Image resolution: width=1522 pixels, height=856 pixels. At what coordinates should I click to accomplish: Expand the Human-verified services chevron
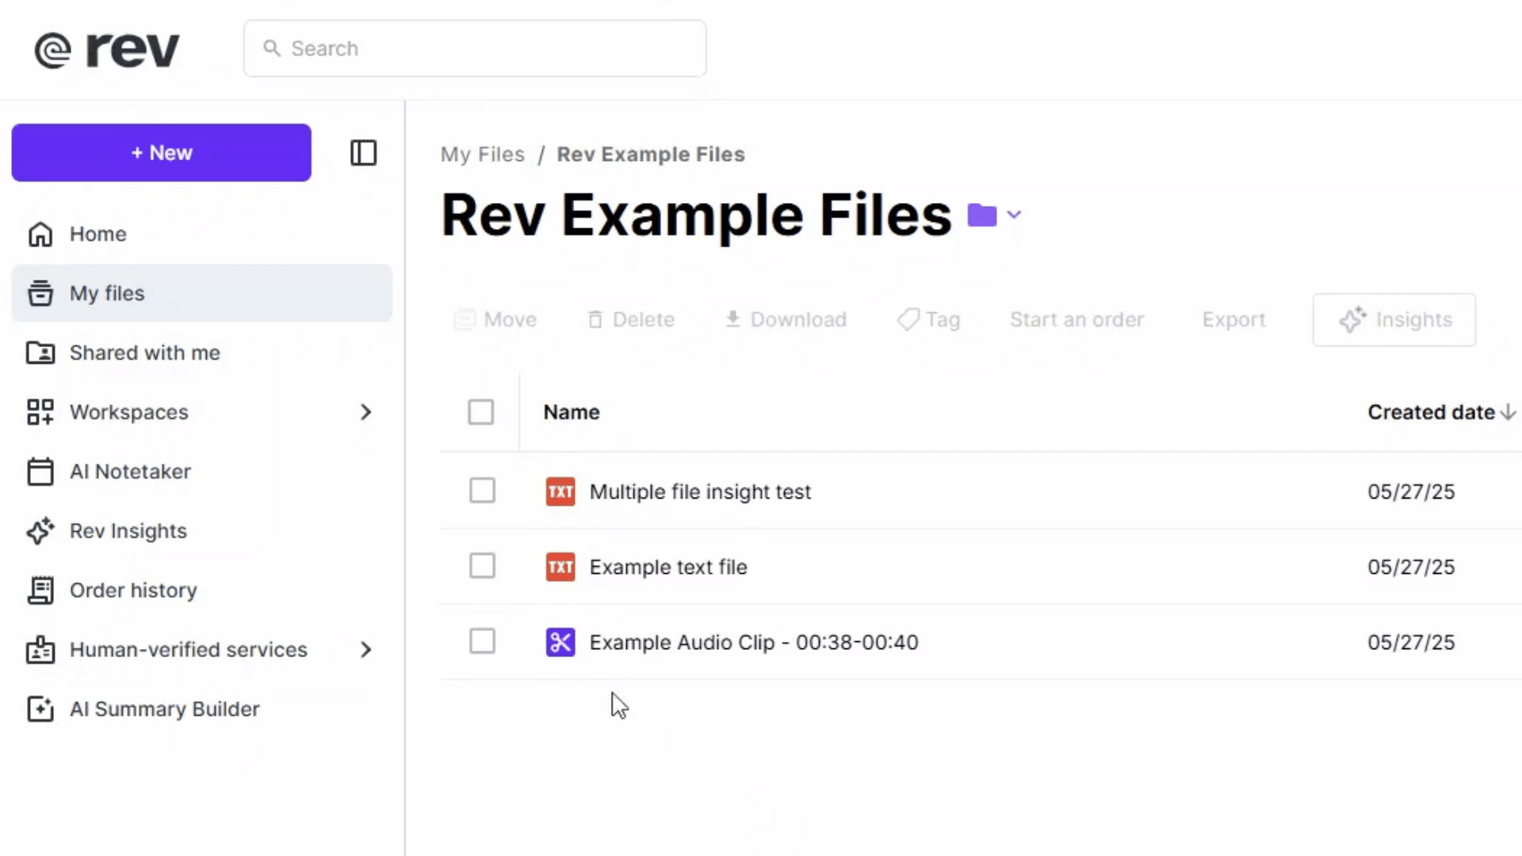[x=365, y=650]
